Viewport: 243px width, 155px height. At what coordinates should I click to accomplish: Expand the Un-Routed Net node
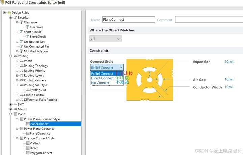tap(17, 42)
